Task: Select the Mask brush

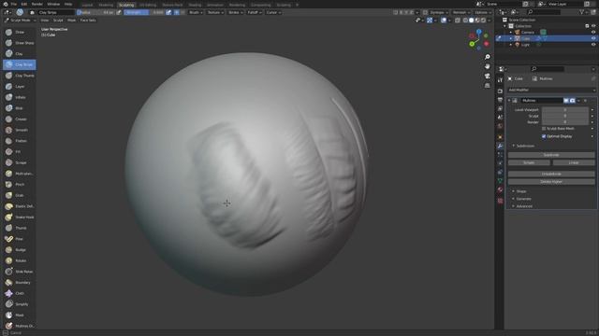Action: coord(19,315)
